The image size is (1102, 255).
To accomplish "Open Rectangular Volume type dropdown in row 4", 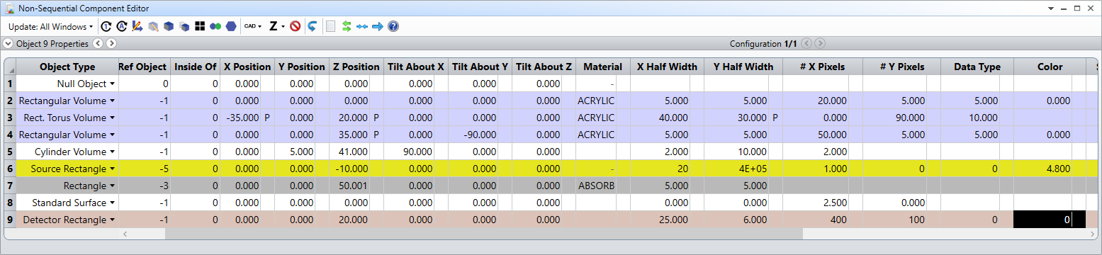I will coord(112,135).
